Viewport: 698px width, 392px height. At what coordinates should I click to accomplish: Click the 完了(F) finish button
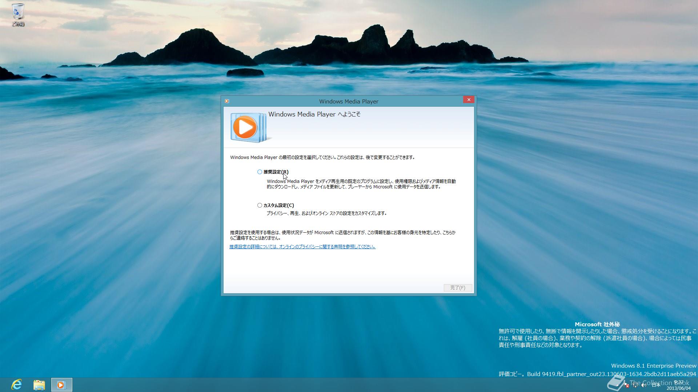click(x=458, y=287)
